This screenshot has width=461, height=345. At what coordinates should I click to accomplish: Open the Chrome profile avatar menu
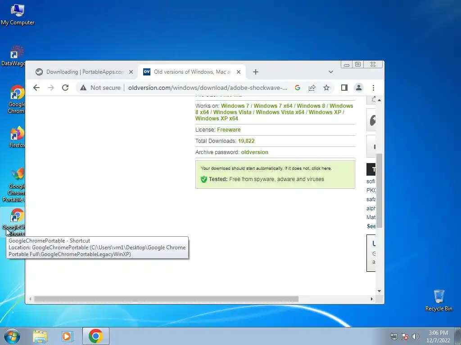click(x=359, y=88)
